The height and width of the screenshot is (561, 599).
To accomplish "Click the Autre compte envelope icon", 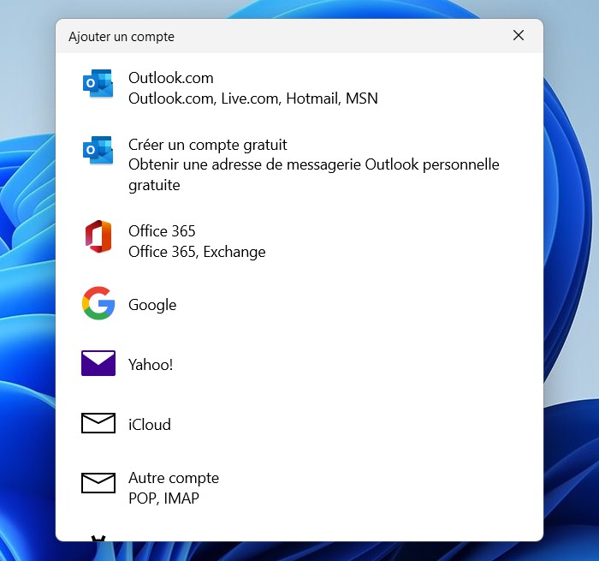I will 98,482.
